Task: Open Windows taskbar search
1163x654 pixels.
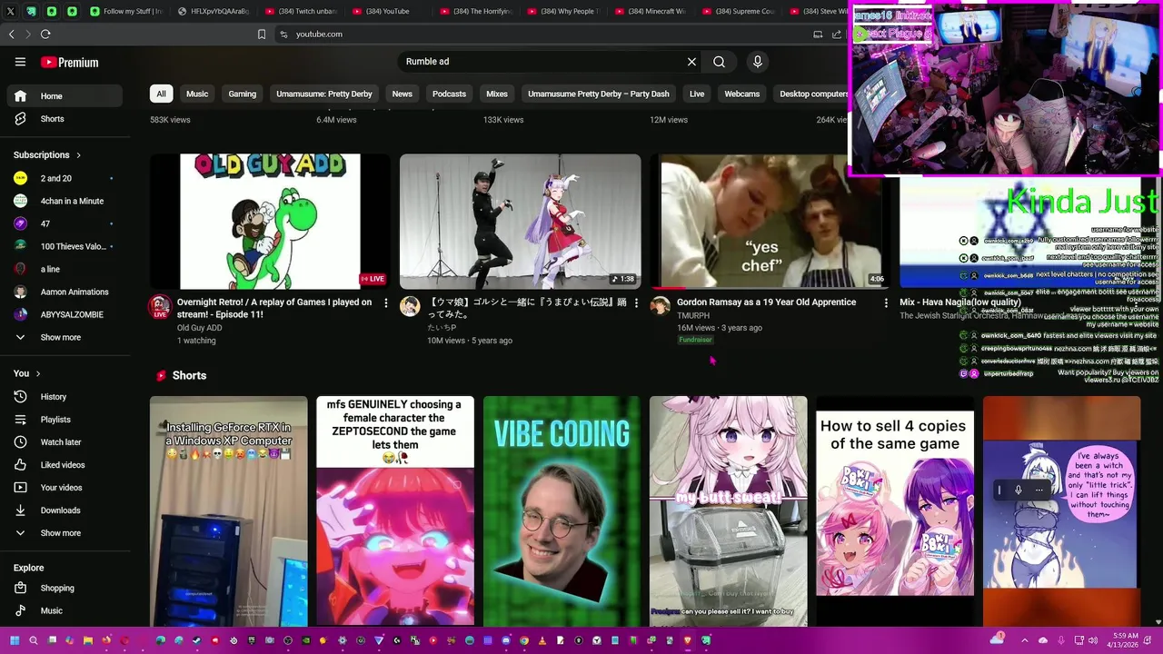Action: pos(34,640)
